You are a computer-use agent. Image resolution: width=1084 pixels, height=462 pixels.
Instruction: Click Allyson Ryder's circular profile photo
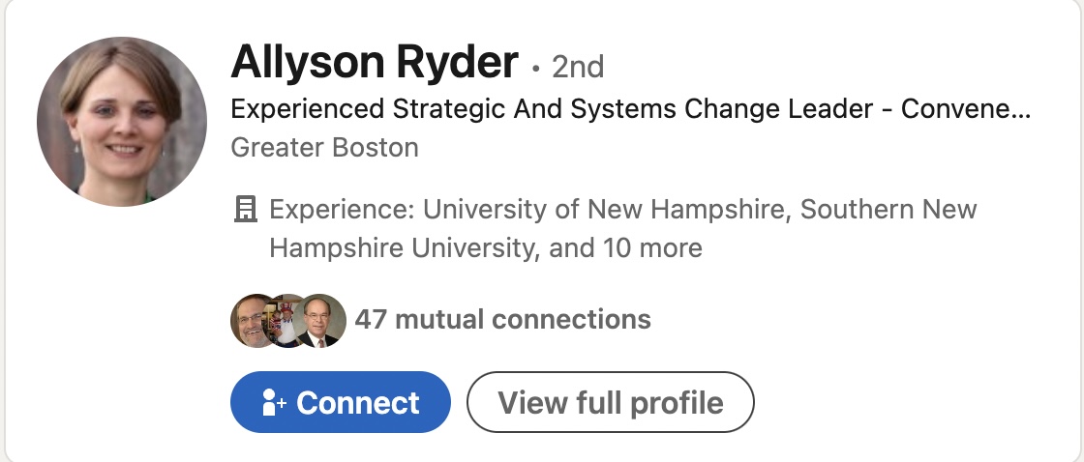(x=122, y=122)
